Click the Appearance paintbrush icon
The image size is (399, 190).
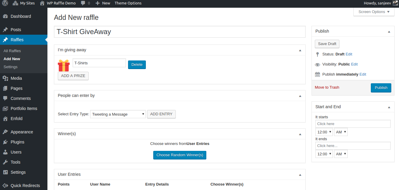(5, 132)
